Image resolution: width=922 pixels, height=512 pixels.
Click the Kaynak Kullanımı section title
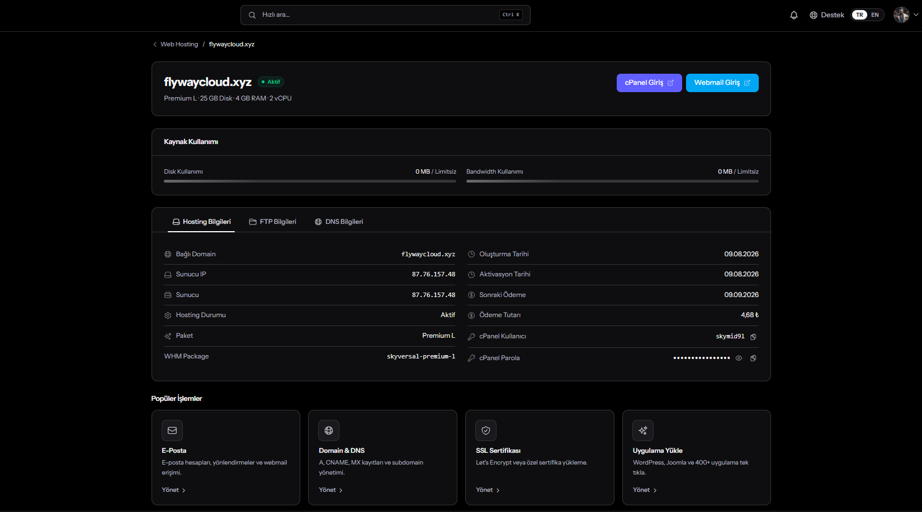tap(191, 142)
